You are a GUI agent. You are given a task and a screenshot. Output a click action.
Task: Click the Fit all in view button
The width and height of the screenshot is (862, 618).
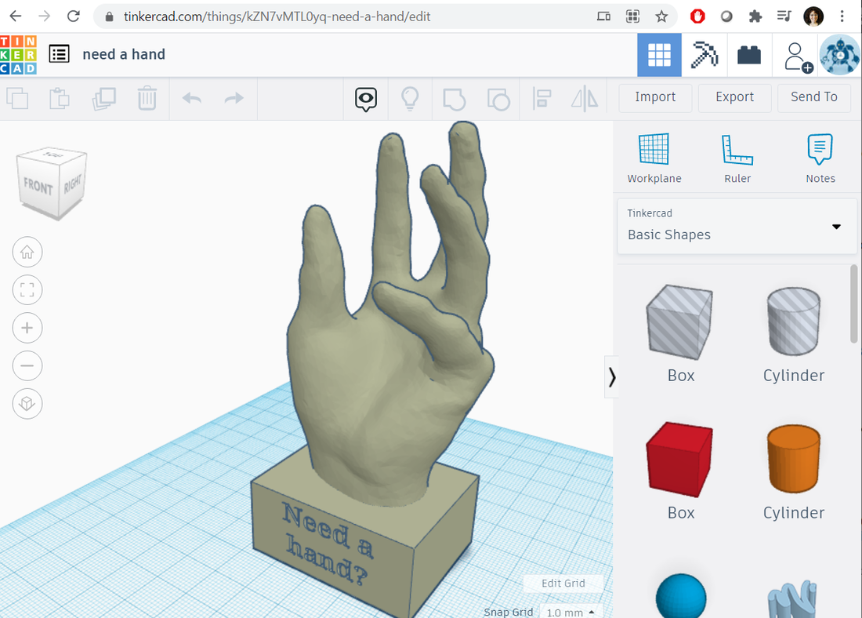[x=27, y=290]
